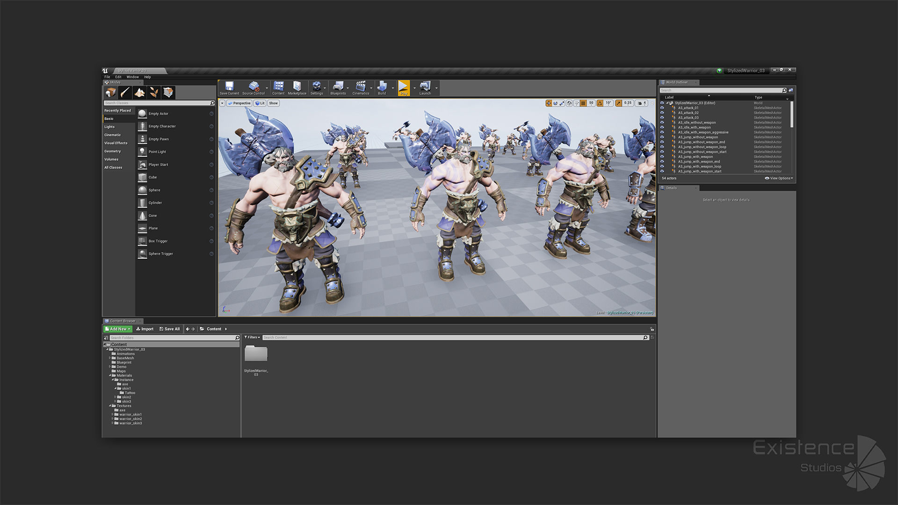Select Paint mode brush icon
898x505 pixels.
pos(125,93)
